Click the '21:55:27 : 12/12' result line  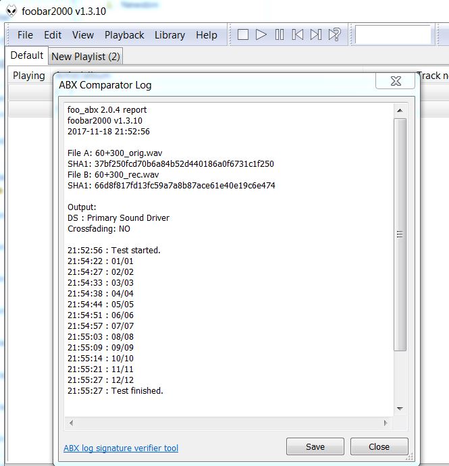(x=101, y=380)
